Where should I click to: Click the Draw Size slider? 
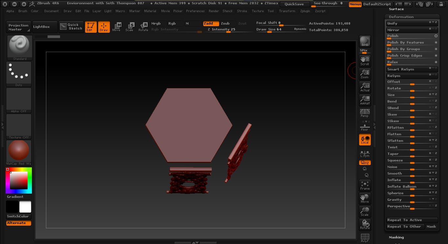coord(281,29)
